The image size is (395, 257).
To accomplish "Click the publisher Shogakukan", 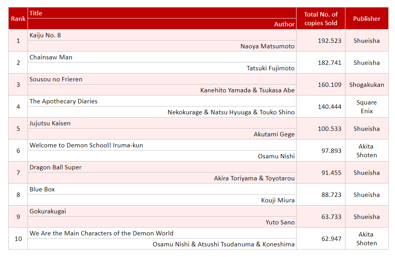I will (x=367, y=85).
